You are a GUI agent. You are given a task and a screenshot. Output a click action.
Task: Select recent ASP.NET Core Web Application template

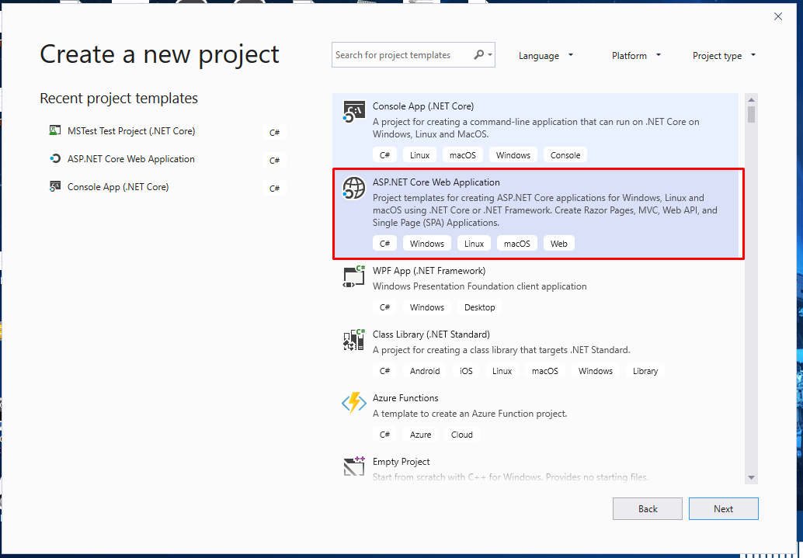[130, 159]
